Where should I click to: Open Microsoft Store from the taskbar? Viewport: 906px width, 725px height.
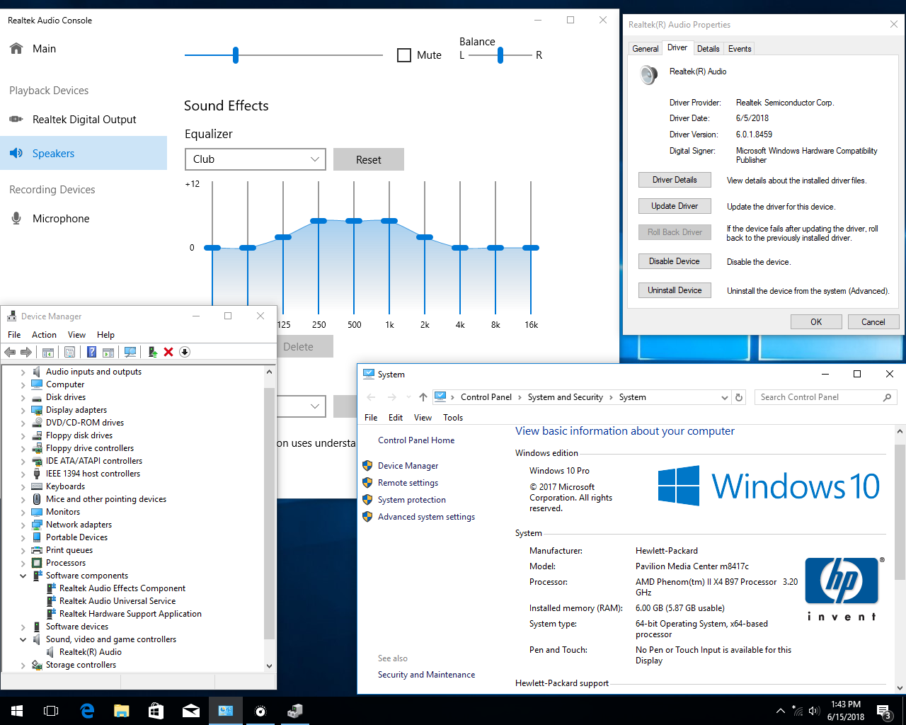click(156, 711)
